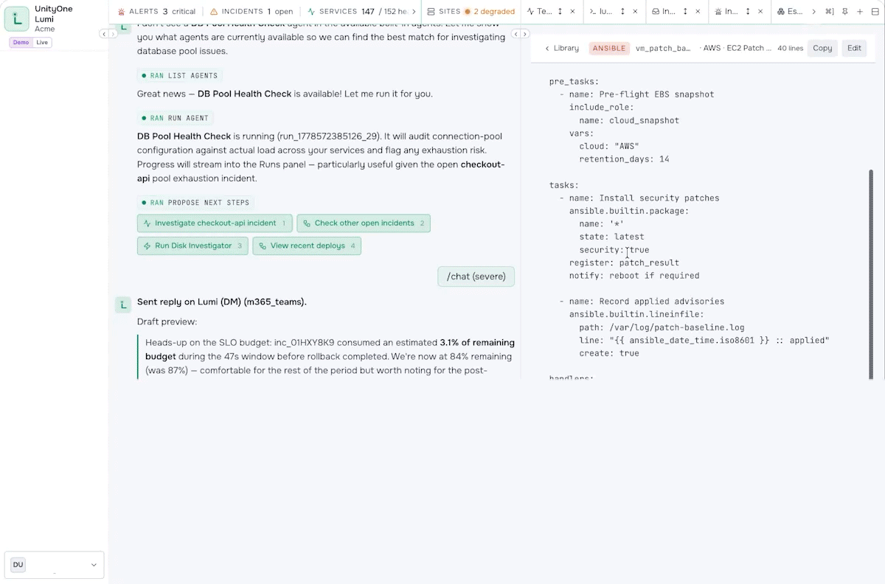
Task: Click '3 critical' alerts count
Action: coord(178,12)
